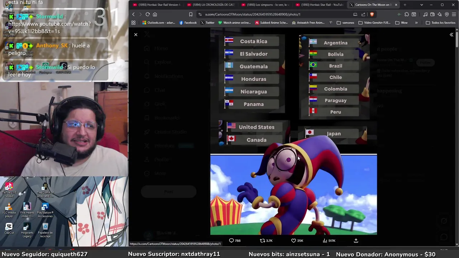459x258 pixels.
Task: Open the apps grid in bookmarks bar
Action: pos(133,23)
